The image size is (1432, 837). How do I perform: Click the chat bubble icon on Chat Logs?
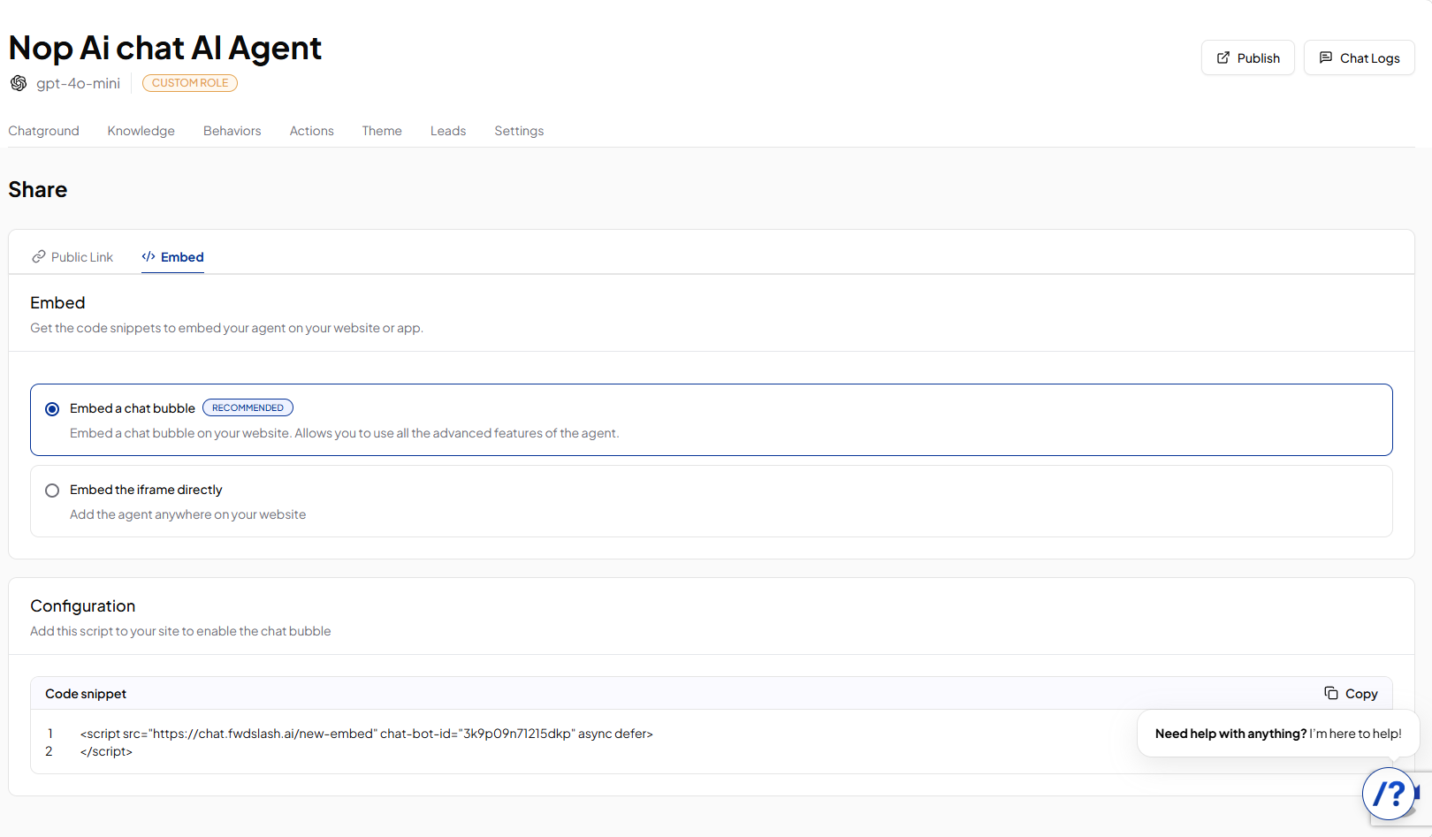pos(1326,57)
